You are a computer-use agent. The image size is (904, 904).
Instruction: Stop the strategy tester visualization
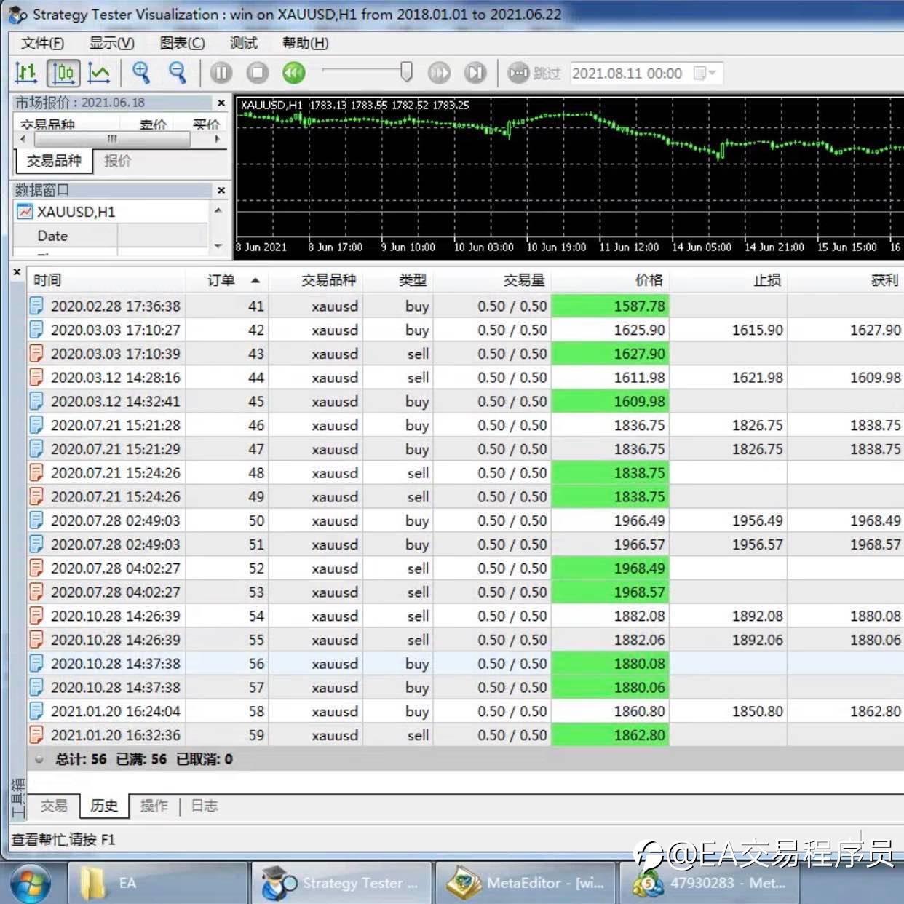[258, 73]
